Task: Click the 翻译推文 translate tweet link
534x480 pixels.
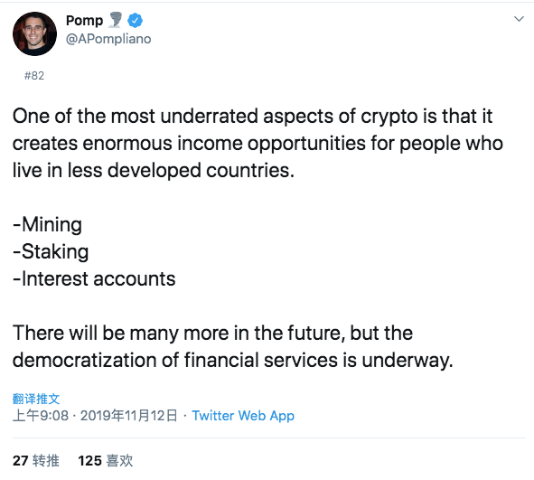Action: point(36,399)
